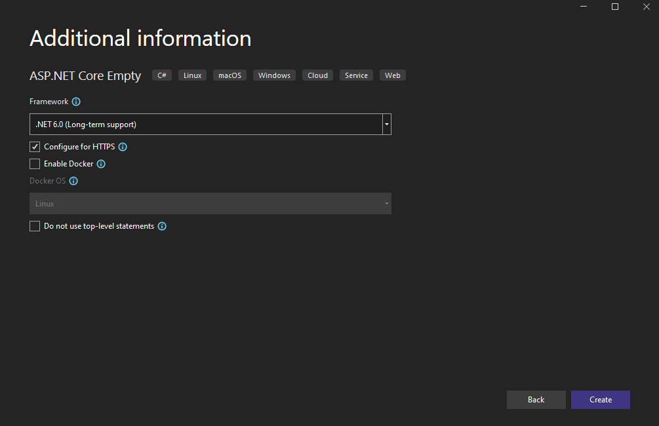The height and width of the screenshot is (426, 659).
Task: Click the info icon next to Docker OS
Action: pos(73,182)
